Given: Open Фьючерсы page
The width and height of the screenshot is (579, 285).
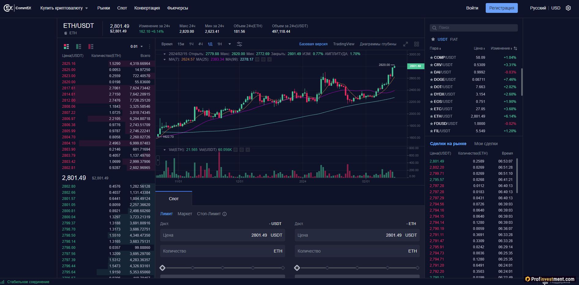Looking at the screenshot, I should click(178, 8).
